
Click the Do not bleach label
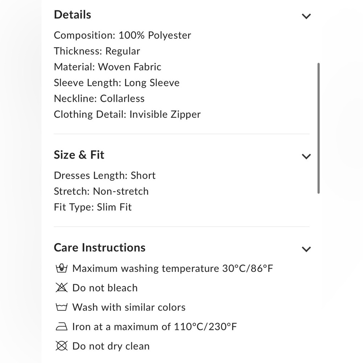coord(105,288)
